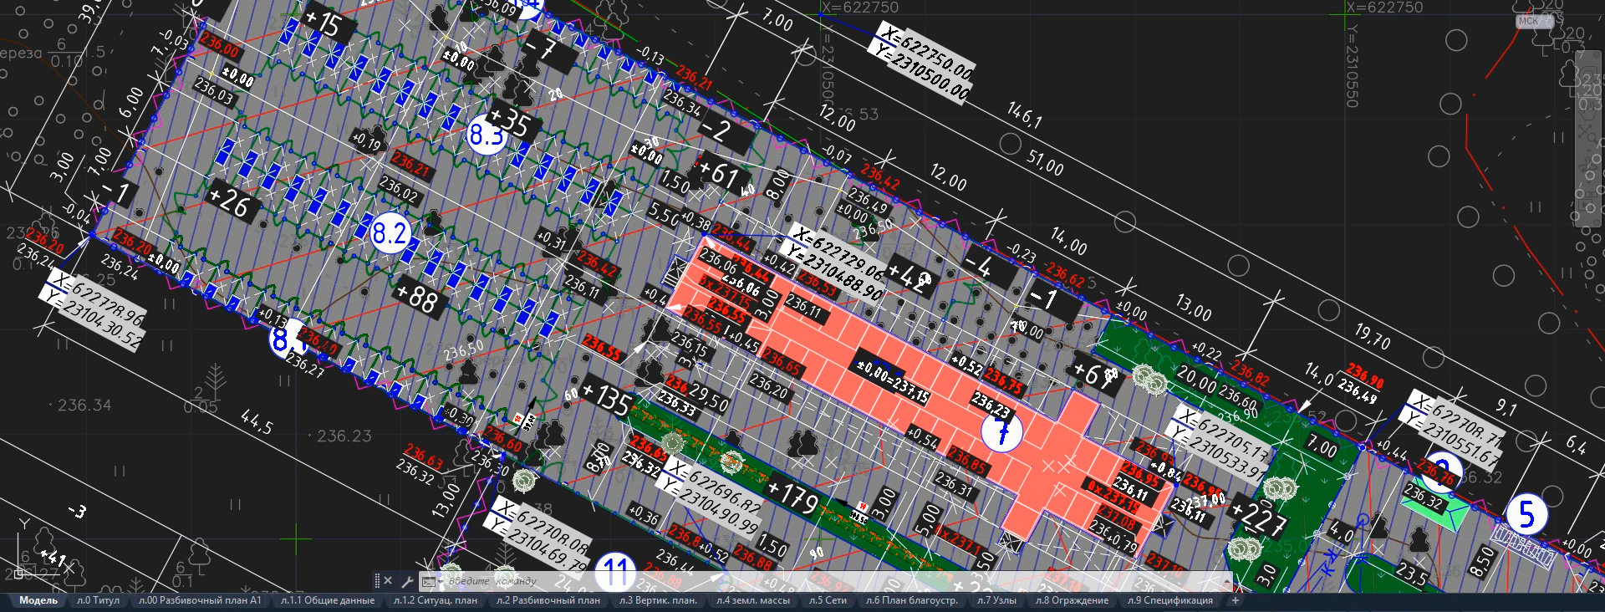
Task: Open layout л.9 Спецификация
Action: coord(1169,600)
